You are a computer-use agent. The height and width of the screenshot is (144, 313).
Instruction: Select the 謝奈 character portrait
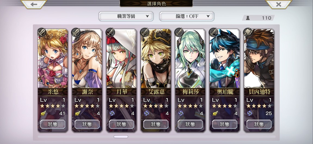[87, 58]
